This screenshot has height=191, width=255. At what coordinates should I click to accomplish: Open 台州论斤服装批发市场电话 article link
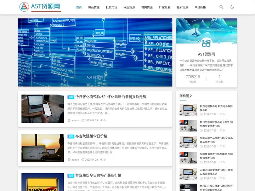[216, 188]
